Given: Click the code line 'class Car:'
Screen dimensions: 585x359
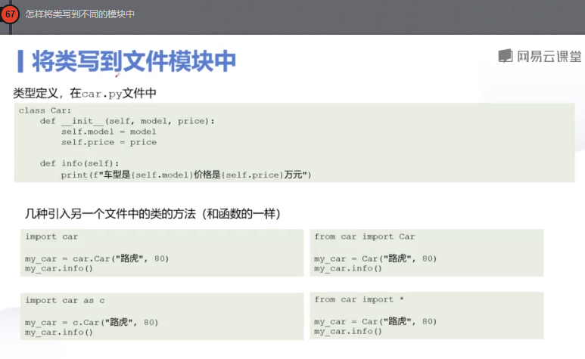Looking at the screenshot, I should 45,110.
